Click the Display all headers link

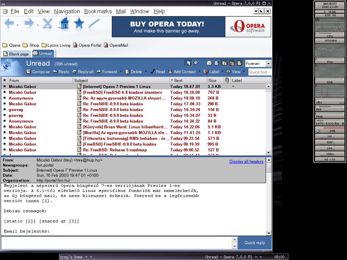coord(246,161)
